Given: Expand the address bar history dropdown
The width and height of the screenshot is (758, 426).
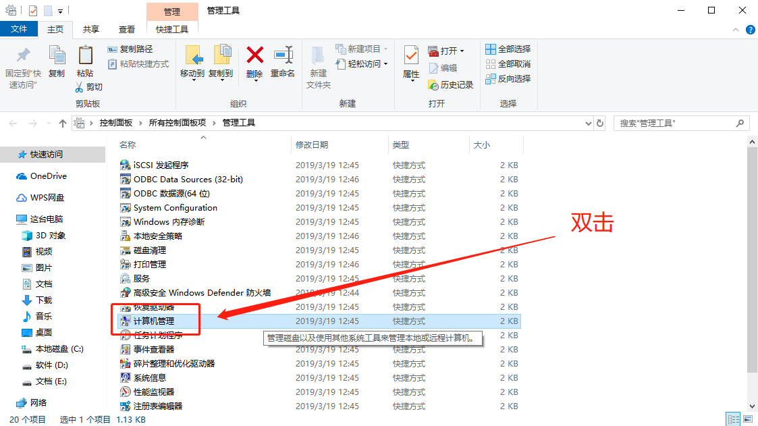Looking at the screenshot, I should point(587,124).
